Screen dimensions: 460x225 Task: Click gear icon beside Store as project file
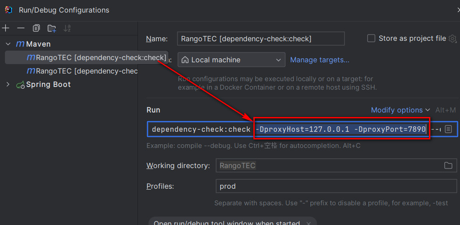(x=452, y=39)
